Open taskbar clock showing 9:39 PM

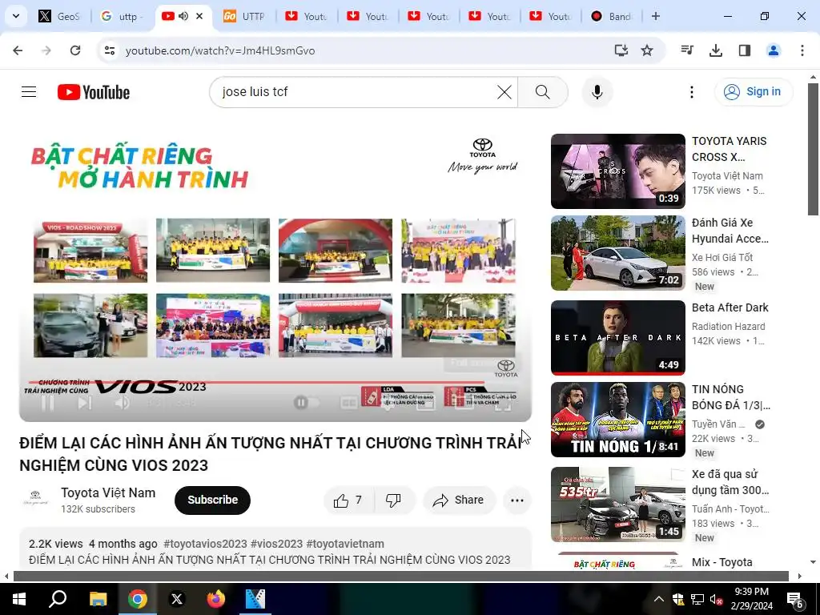751,599
